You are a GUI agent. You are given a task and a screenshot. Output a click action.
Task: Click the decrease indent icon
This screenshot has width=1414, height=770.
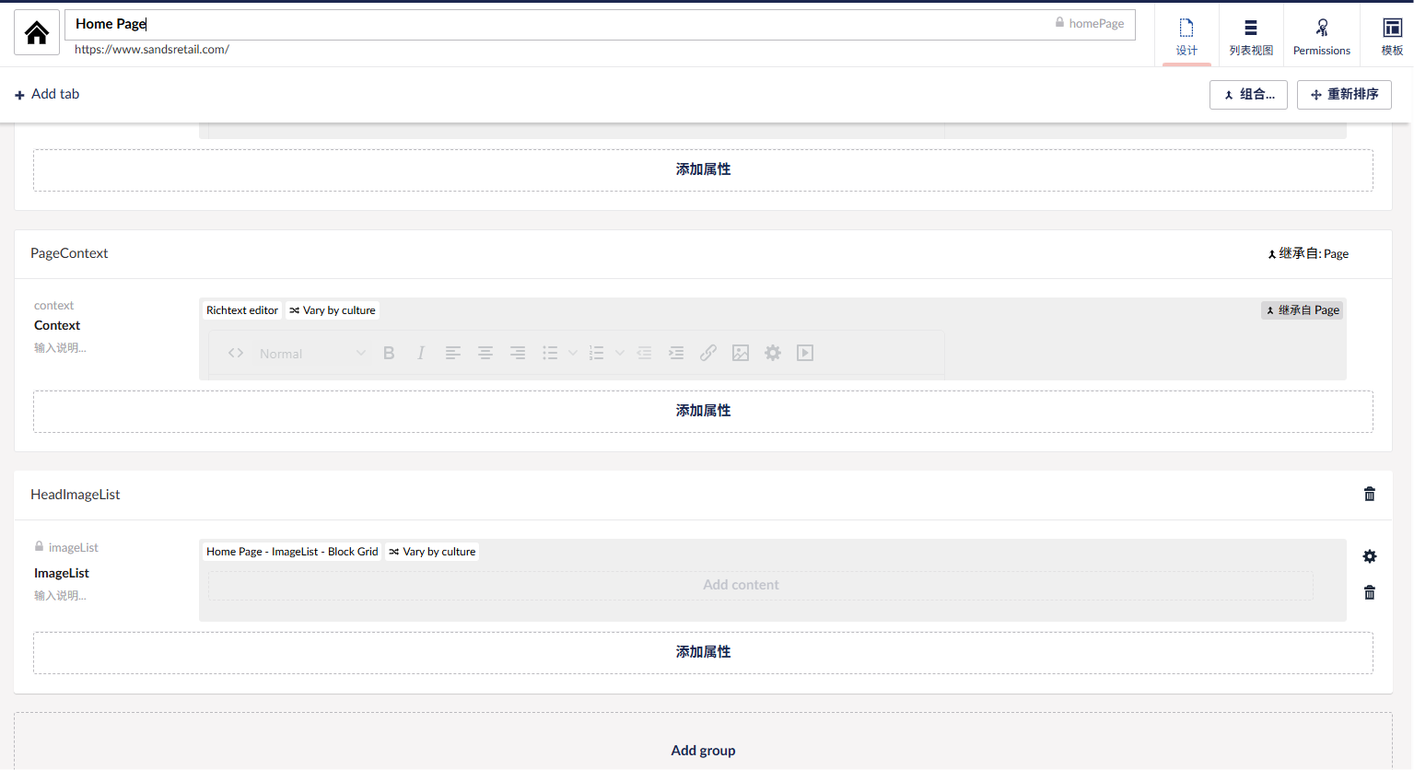tap(644, 353)
